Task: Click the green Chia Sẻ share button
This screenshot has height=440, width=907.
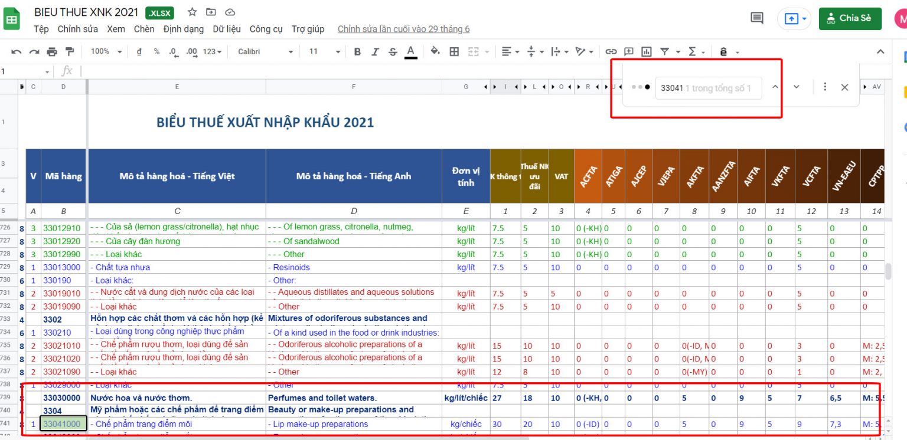Action: pyautogui.click(x=850, y=18)
